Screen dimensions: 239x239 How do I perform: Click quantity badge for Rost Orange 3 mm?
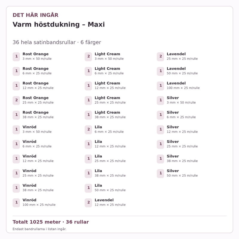point(16,56)
